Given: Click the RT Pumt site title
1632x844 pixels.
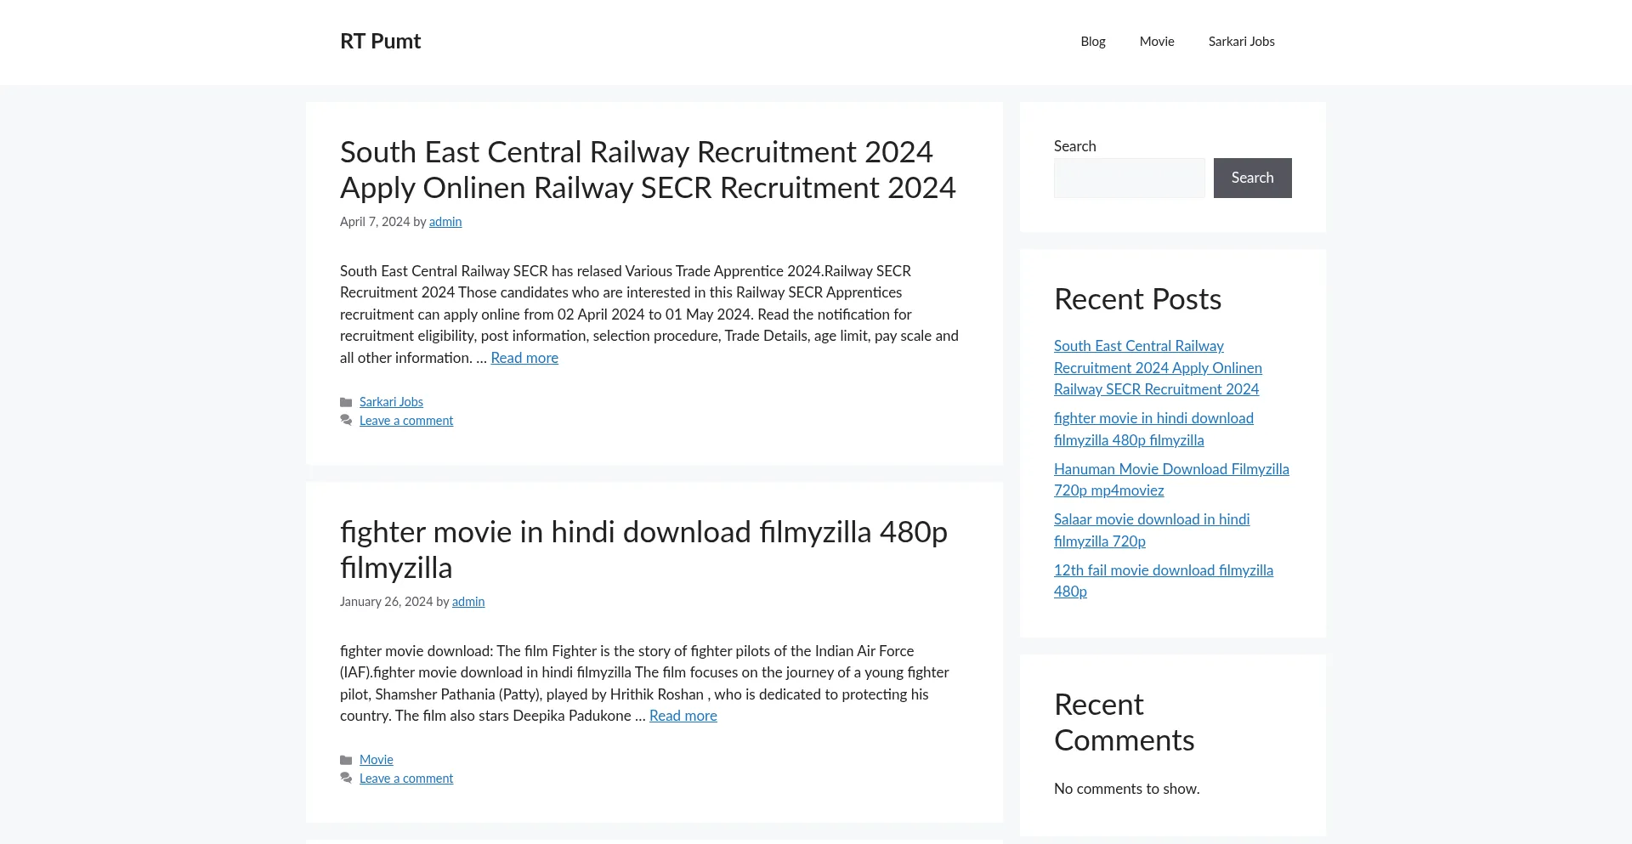Looking at the screenshot, I should (380, 42).
